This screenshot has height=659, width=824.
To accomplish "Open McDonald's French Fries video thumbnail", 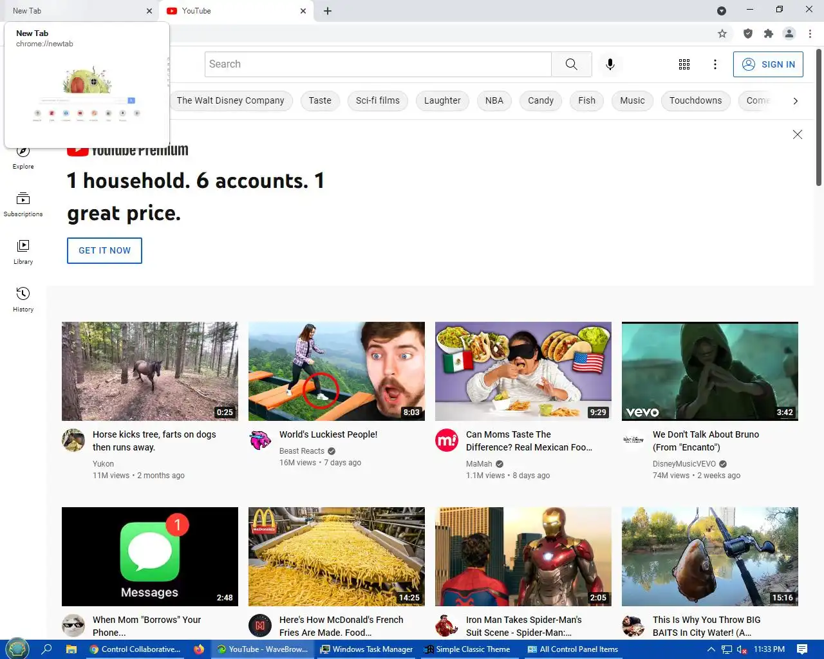I will [x=337, y=557].
